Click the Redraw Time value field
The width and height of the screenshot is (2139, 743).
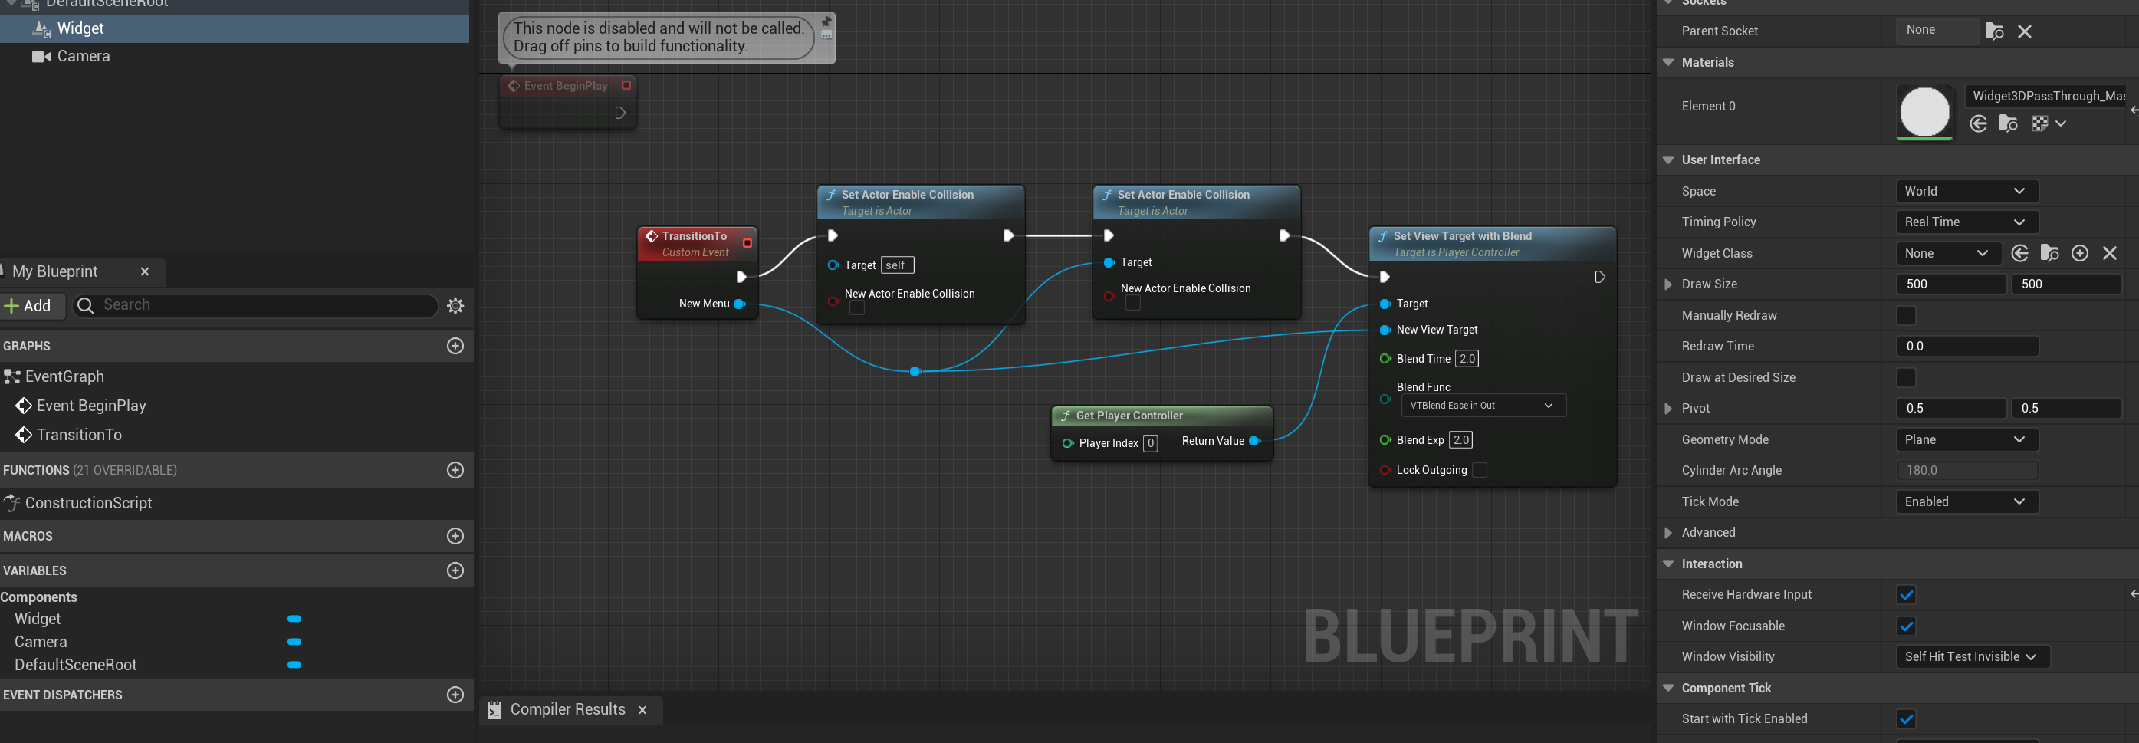(x=1967, y=346)
